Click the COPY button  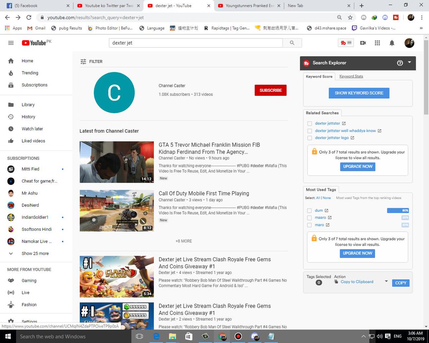point(401,283)
